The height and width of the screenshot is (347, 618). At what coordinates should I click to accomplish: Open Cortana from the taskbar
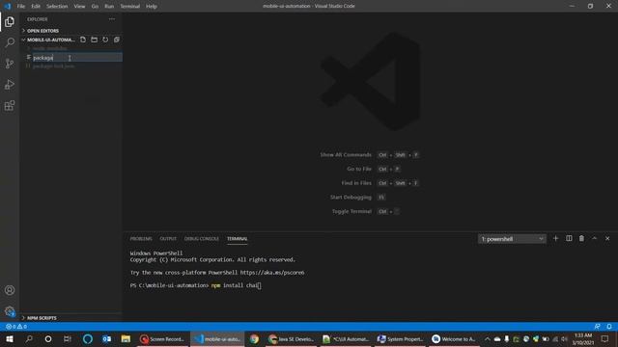[x=48, y=338]
